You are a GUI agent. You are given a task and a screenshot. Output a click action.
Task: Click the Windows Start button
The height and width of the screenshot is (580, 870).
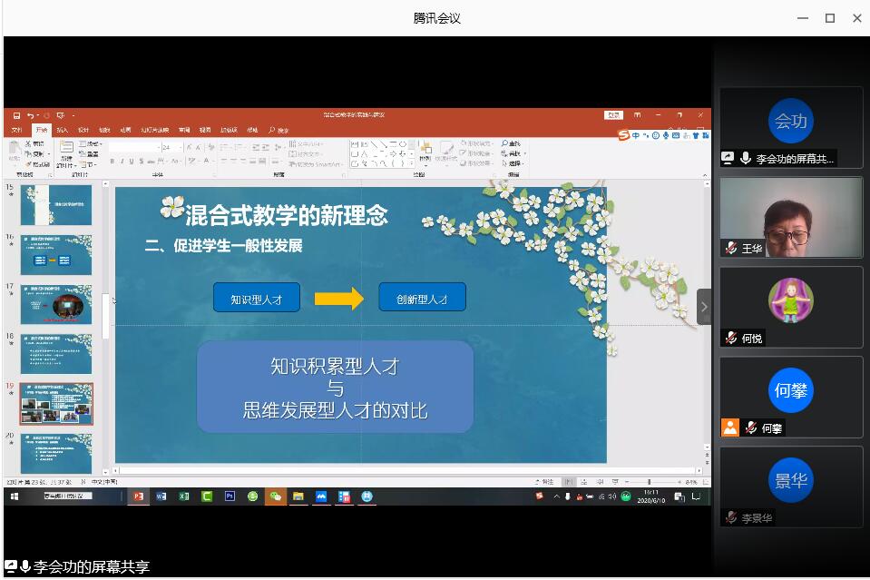pyautogui.click(x=15, y=496)
